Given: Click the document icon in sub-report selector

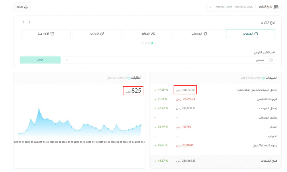Looking at the screenshot, I should [x=270, y=60].
